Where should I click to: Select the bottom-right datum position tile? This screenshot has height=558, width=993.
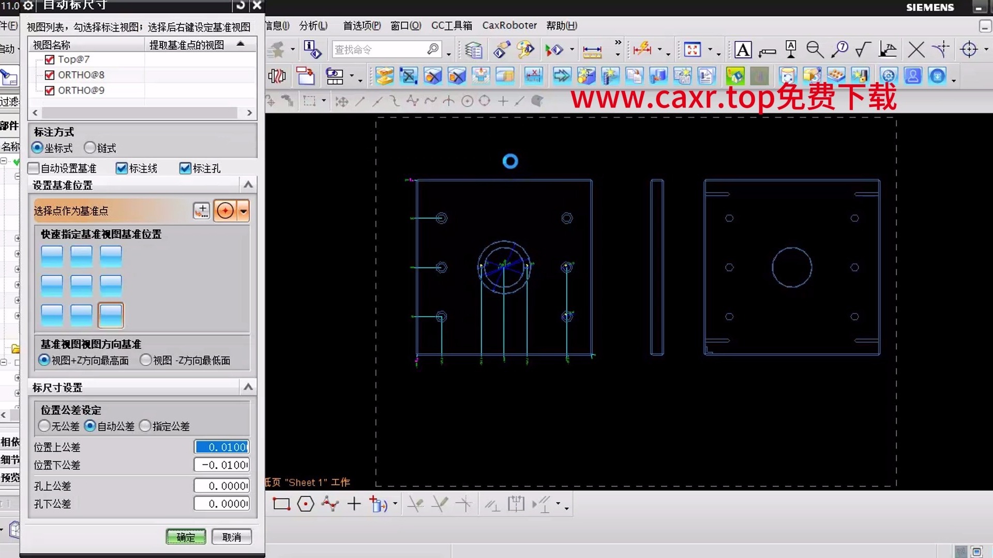pyautogui.click(x=111, y=315)
